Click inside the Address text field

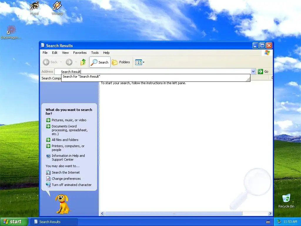[x=153, y=72]
